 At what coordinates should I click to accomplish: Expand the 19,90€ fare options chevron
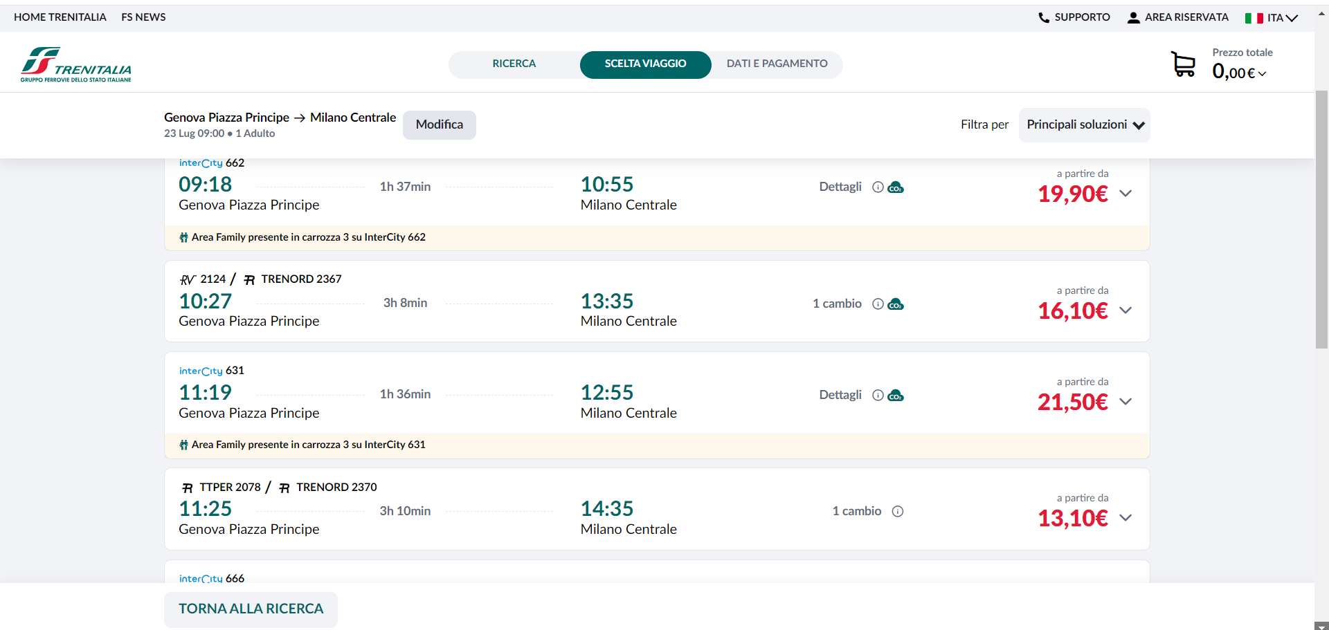coord(1125,194)
